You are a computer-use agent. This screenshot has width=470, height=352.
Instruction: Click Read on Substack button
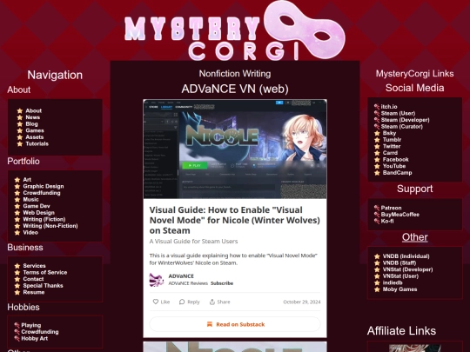235,324
